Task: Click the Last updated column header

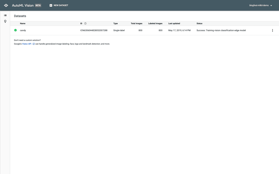Action: pos(174,23)
